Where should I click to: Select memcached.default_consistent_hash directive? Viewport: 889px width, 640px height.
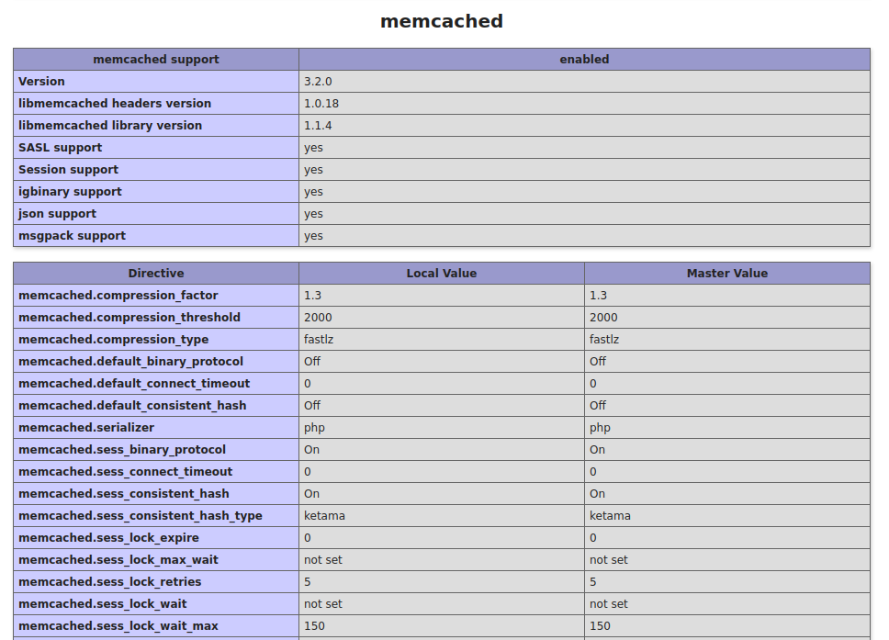(x=132, y=406)
